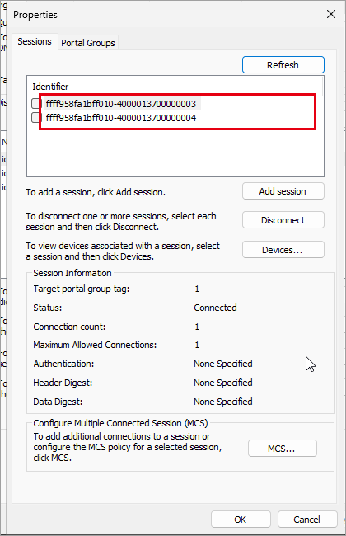This screenshot has width=346, height=536.
Task: Click the Data Digest None Specified value
Action: (223, 402)
